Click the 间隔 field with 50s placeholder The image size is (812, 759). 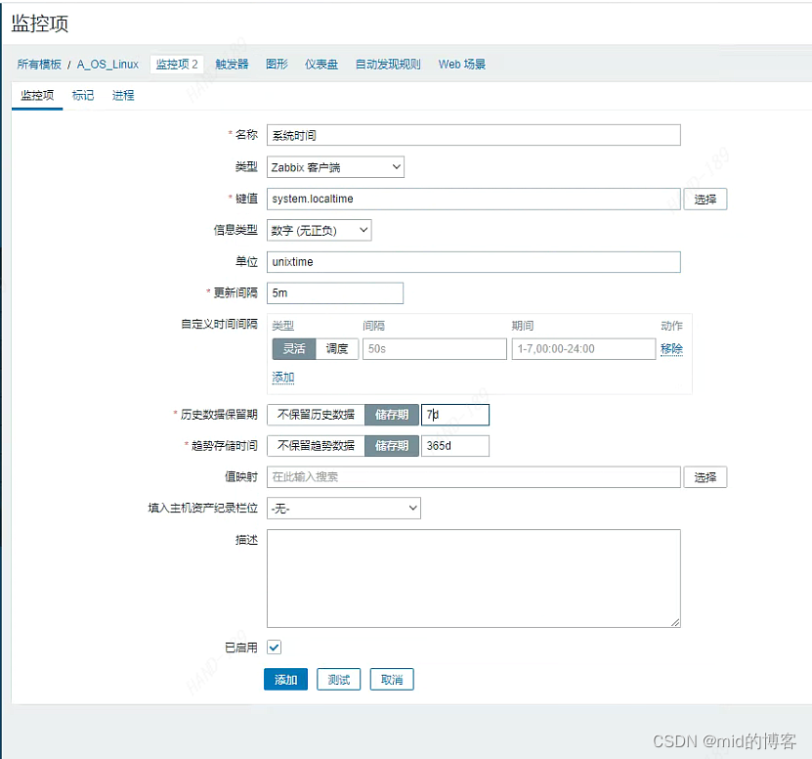(435, 349)
